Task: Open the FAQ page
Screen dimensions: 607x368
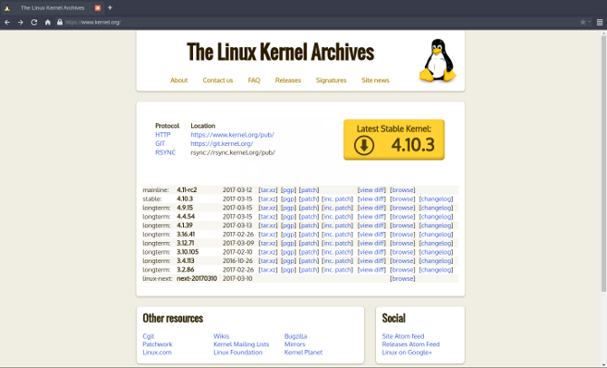Action: click(254, 80)
